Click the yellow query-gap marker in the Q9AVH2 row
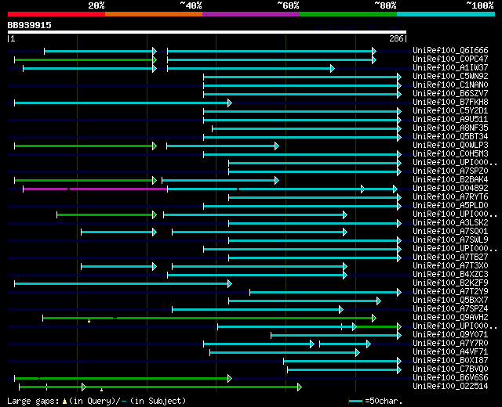The width and height of the screenshot is (502, 407). point(89,321)
